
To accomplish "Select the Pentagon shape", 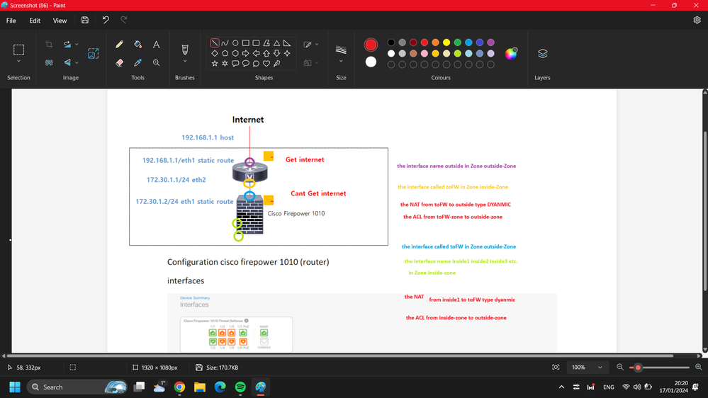I will click(225, 53).
